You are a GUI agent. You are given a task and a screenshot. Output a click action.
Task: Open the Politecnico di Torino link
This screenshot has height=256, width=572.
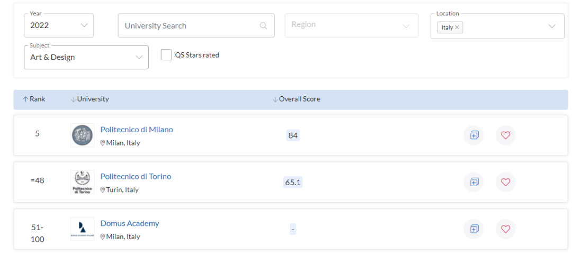pyautogui.click(x=136, y=177)
